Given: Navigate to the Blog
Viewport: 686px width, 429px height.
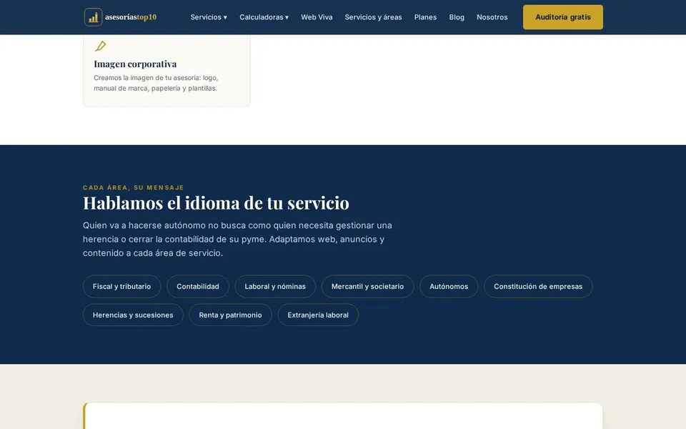Looking at the screenshot, I should [457, 17].
